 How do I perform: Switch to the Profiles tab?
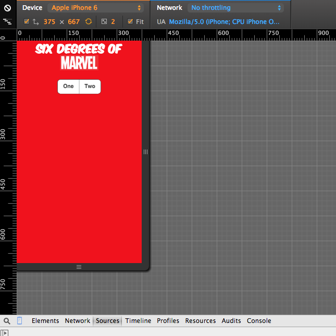pos(168,321)
